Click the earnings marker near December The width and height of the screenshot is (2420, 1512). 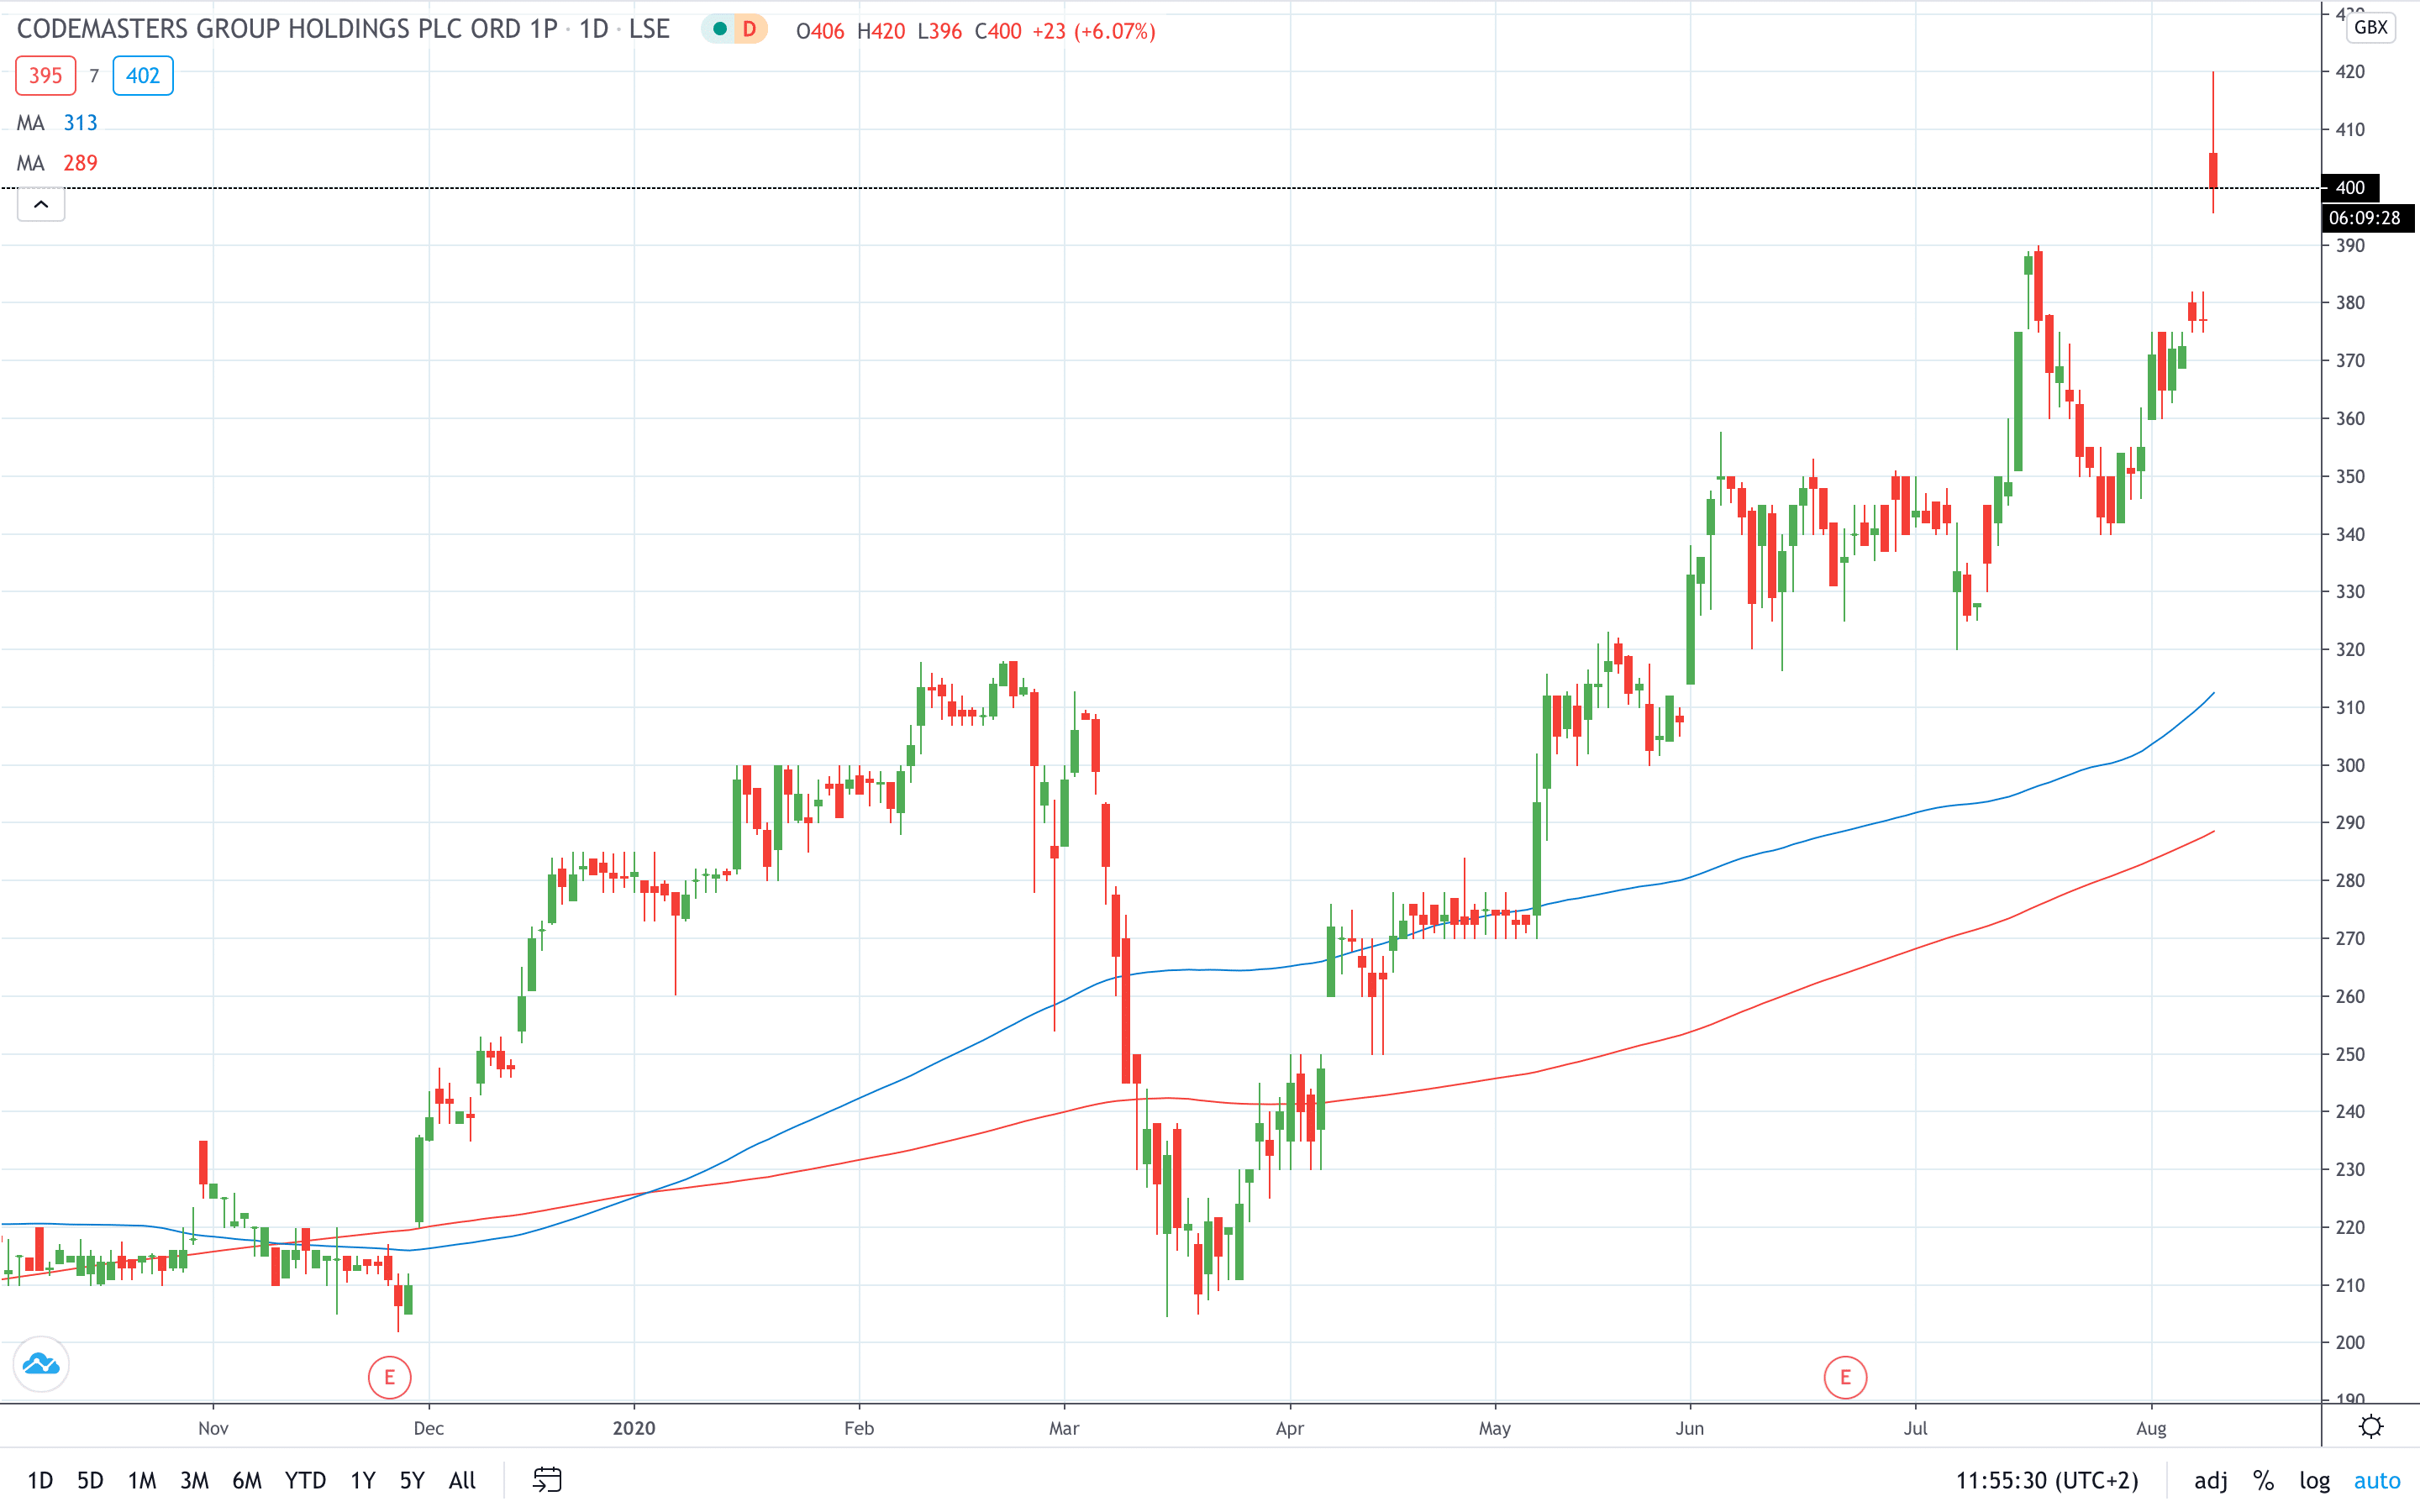point(389,1377)
